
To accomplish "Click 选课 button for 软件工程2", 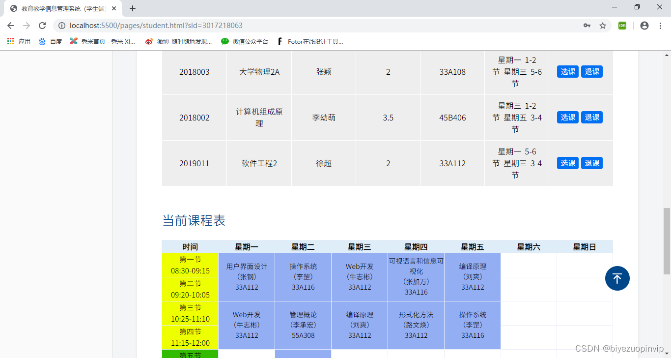I will pos(567,163).
